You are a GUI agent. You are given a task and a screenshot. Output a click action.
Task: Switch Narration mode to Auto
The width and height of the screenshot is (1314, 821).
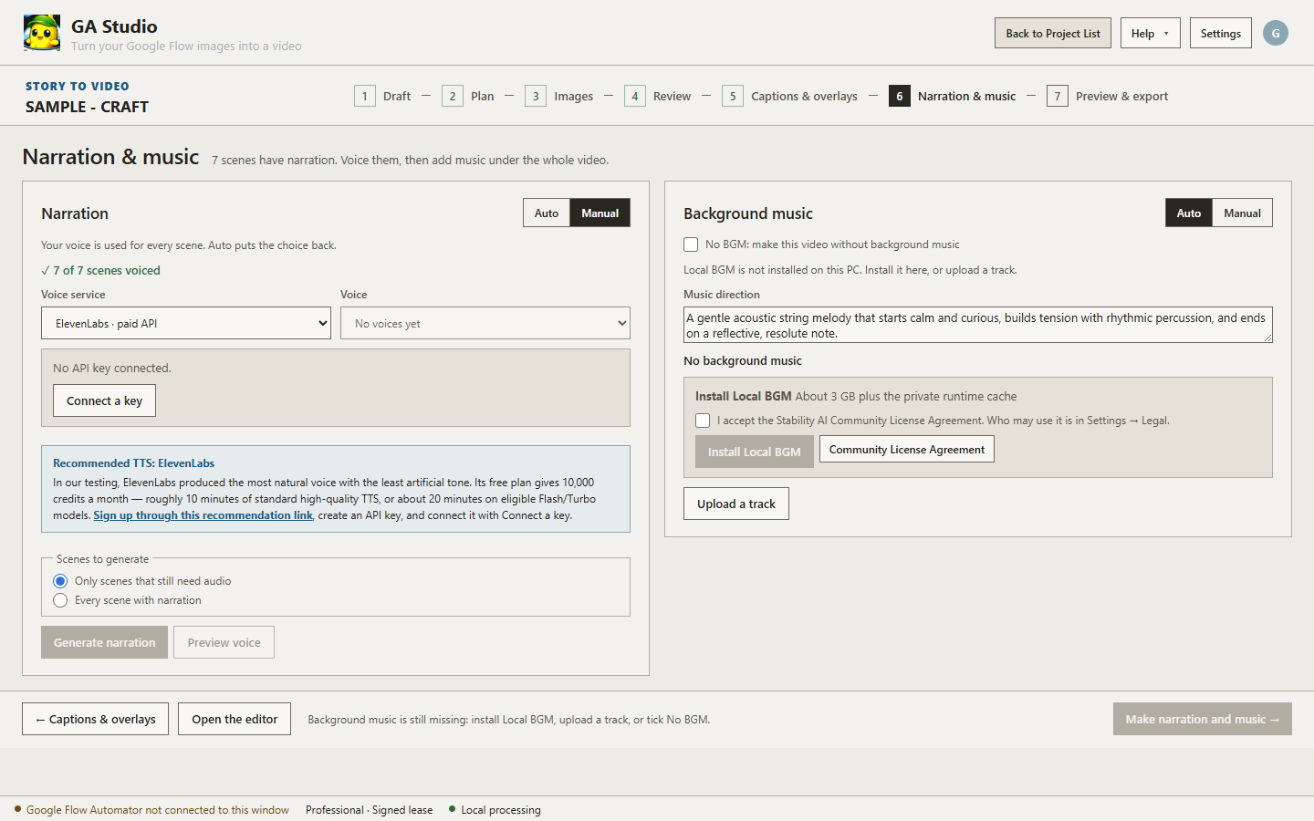547,213
